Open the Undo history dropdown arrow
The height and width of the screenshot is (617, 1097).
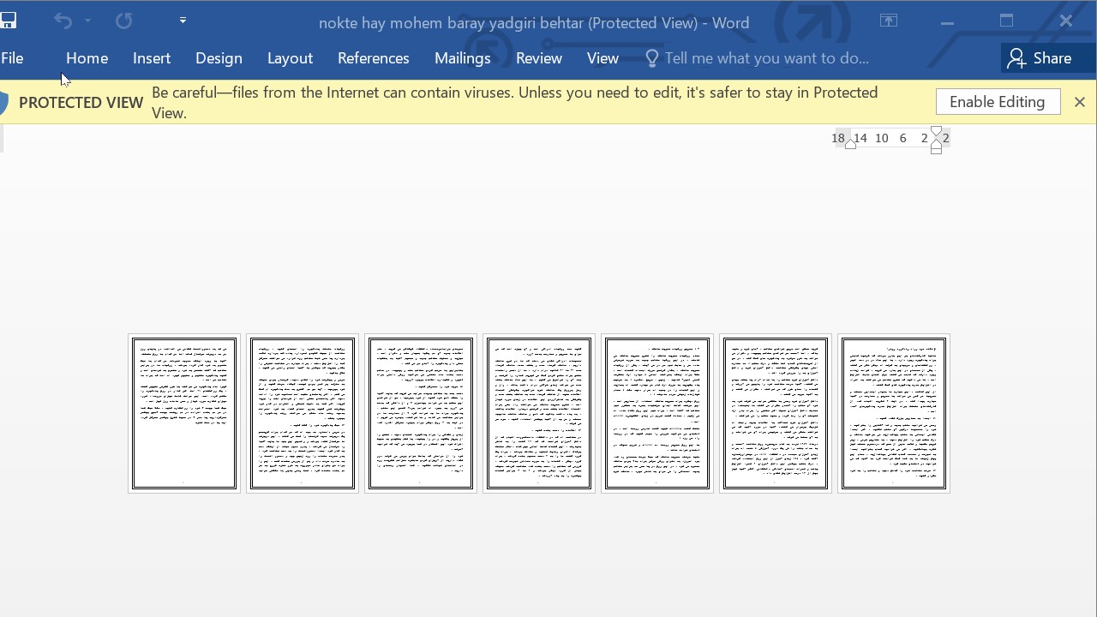click(x=87, y=21)
